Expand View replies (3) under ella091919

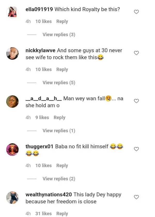coord(59,35)
